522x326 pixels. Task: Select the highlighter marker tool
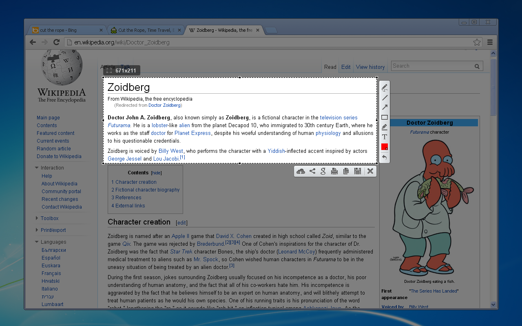pos(384,127)
